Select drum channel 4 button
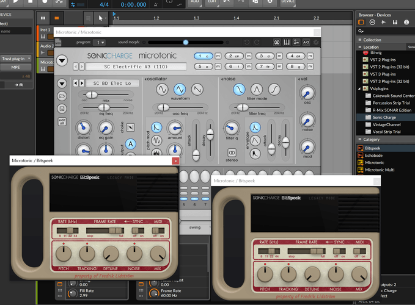Image resolution: width=415 pixels, height=305 pixels. (x=296, y=56)
